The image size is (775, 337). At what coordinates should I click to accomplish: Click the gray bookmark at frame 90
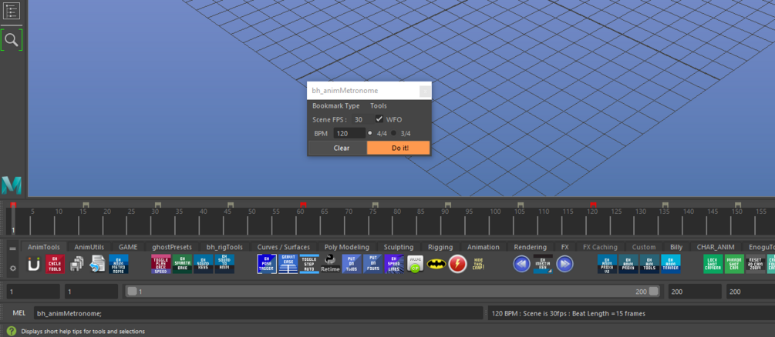(448, 204)
